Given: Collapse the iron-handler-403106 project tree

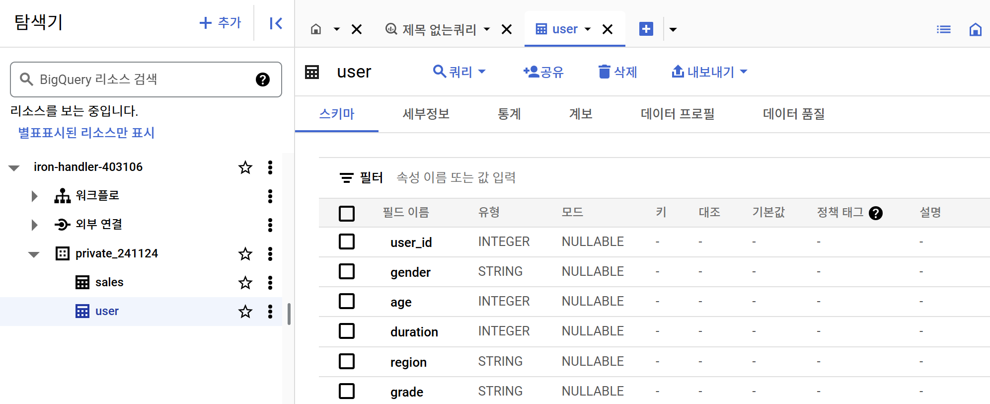Looking at the screenshot, I should click(14, 168).
